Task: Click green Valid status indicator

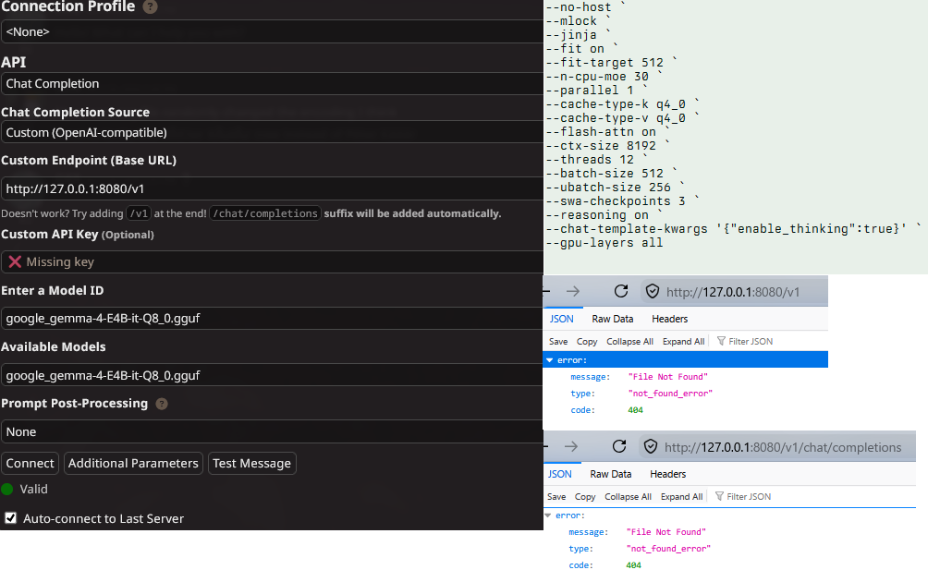Action: pos(7,489)
